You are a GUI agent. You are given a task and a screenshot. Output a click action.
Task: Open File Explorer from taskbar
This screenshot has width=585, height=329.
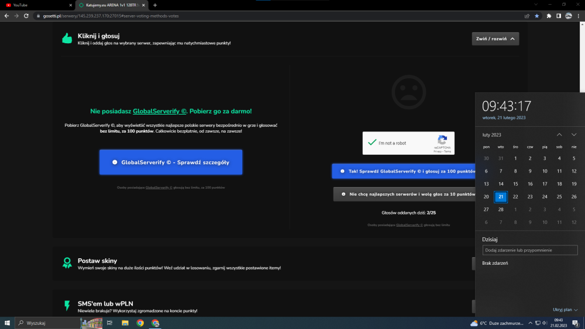[x=125, y=323]
